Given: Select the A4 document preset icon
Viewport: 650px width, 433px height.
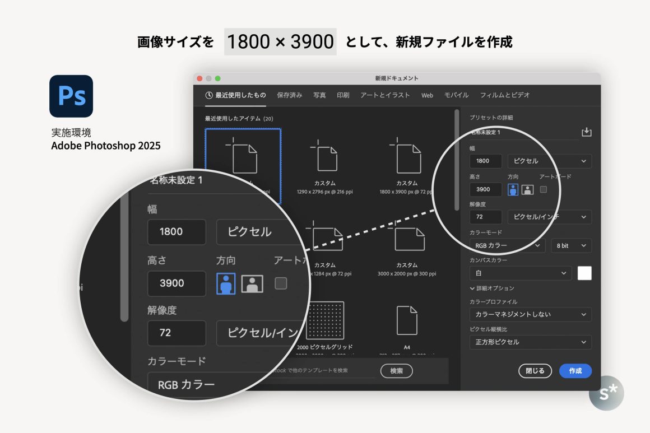Looking at the screenshot, I should coord(407,321).
